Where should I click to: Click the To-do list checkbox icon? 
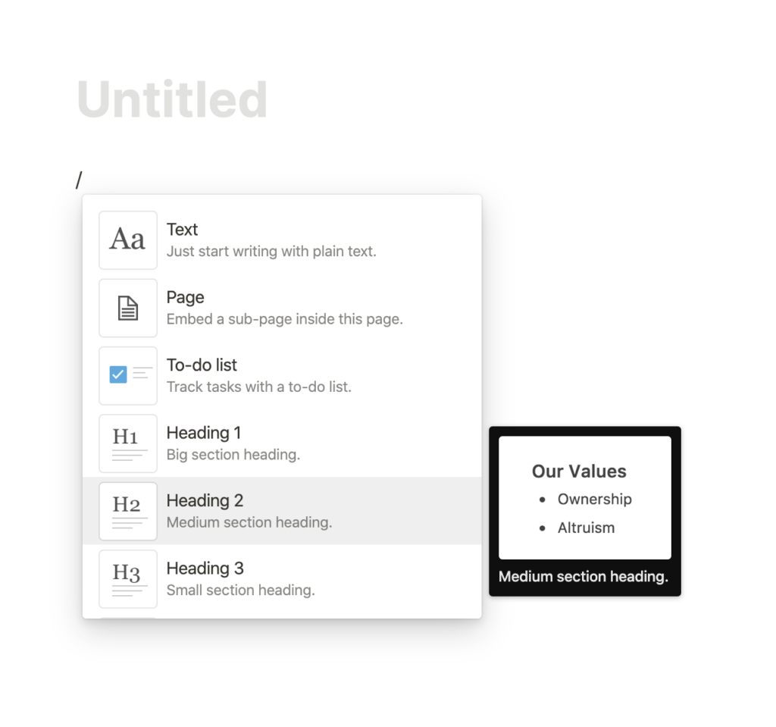128,376
